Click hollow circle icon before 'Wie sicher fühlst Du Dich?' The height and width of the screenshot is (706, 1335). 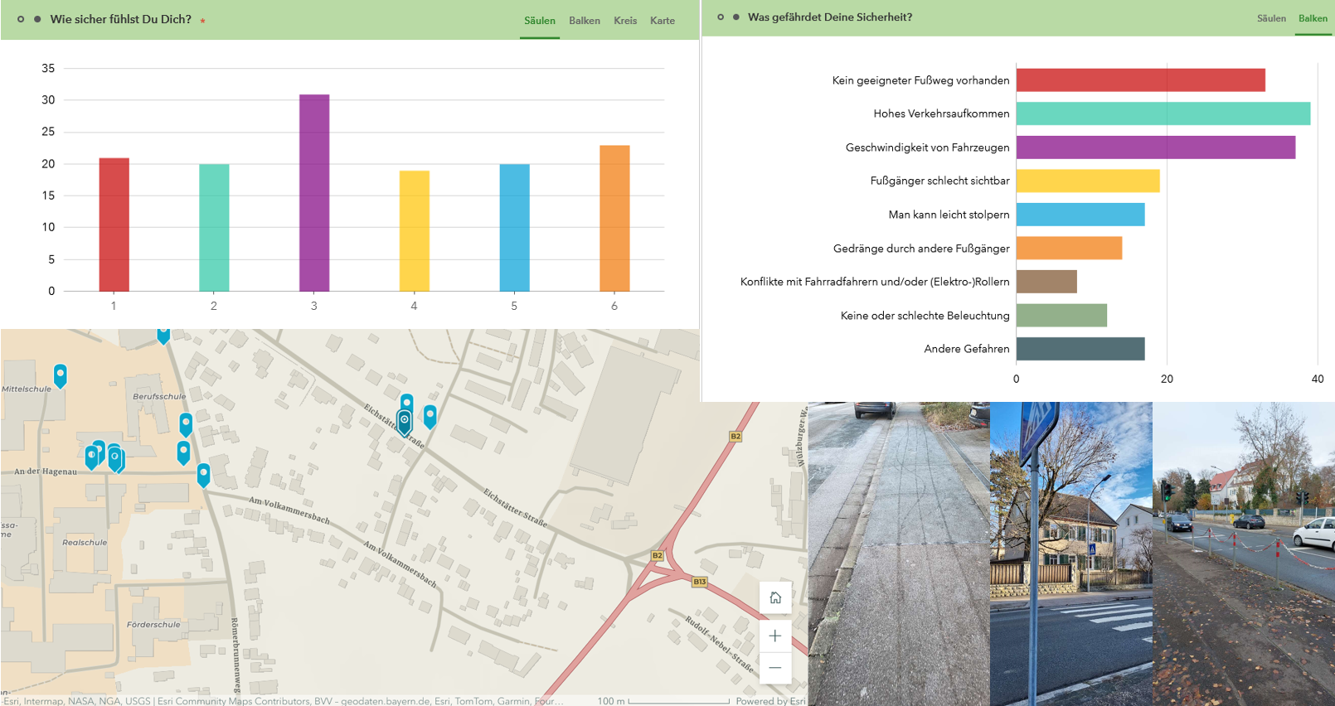point(21,19)
